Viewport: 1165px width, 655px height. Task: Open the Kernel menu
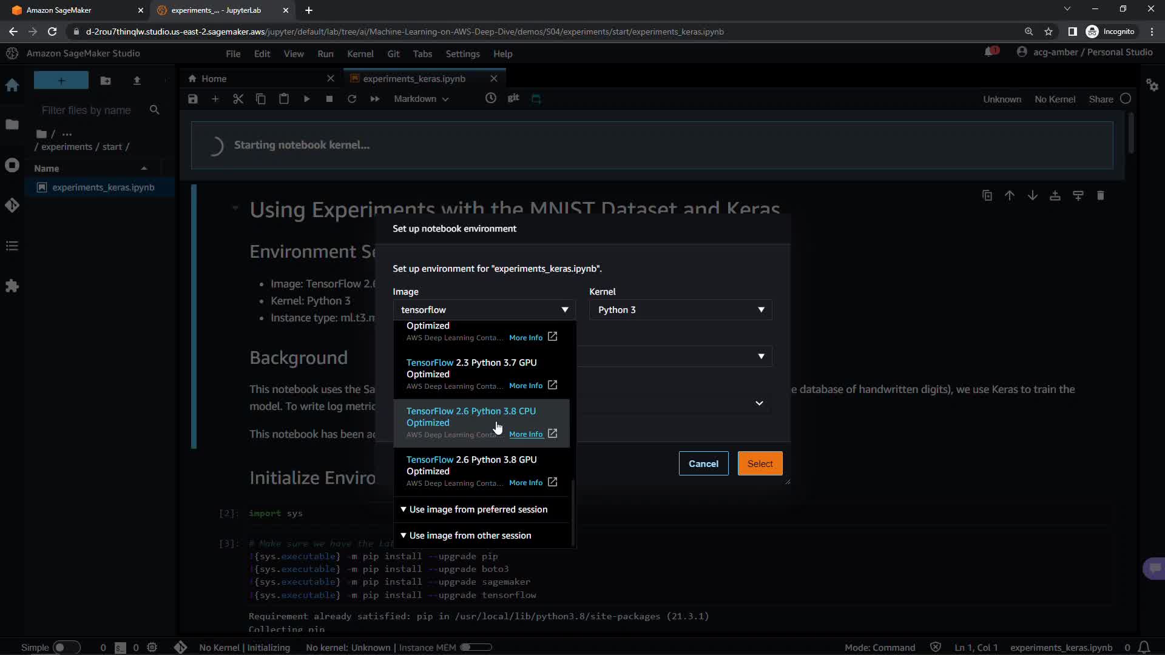(x=360, y=54)
